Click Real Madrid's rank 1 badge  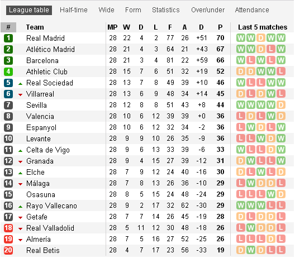pos(8,38)
